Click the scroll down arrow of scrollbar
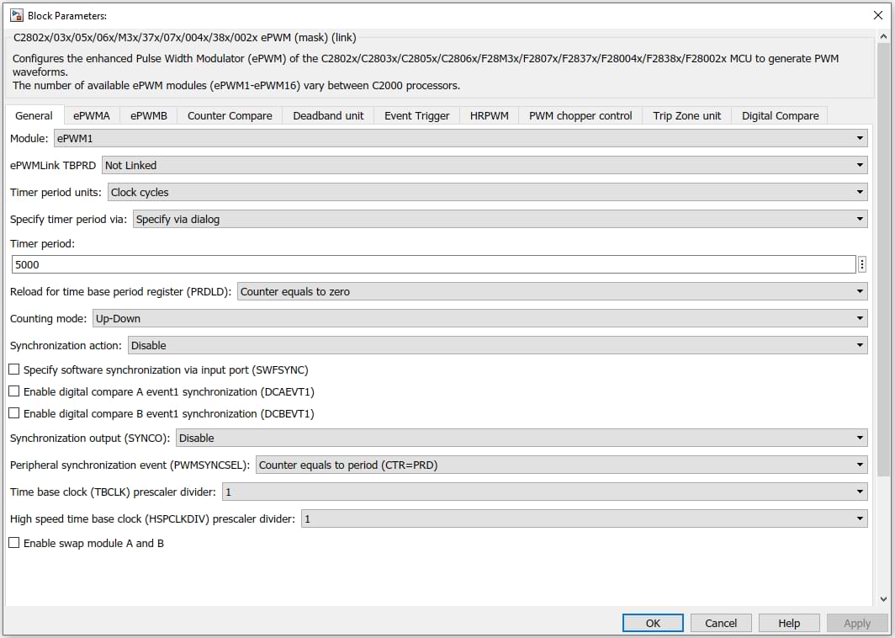Image resolution: width=895 pixels, height=638 pixels. [882, 598]
